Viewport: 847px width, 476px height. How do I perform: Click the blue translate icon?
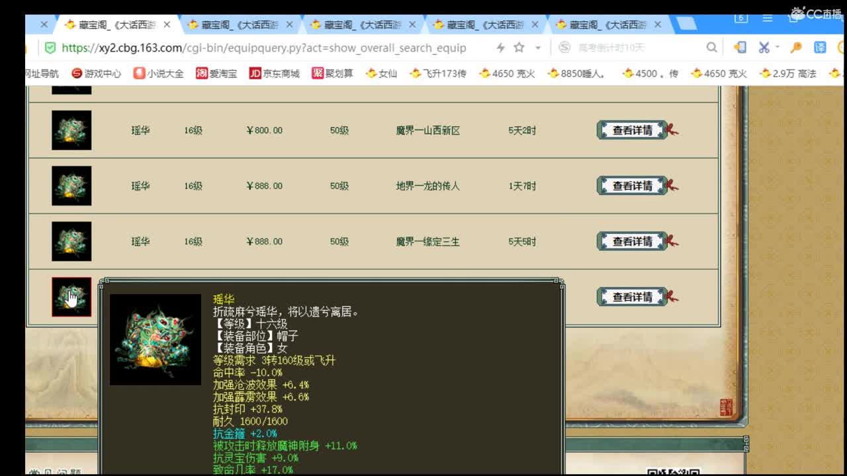pyautogui.click(x=820, y=48)
